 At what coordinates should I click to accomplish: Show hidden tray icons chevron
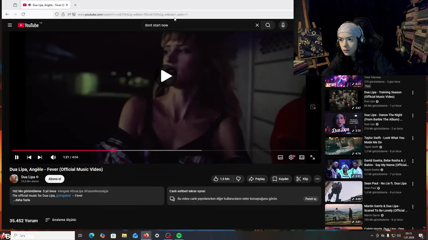372,236
